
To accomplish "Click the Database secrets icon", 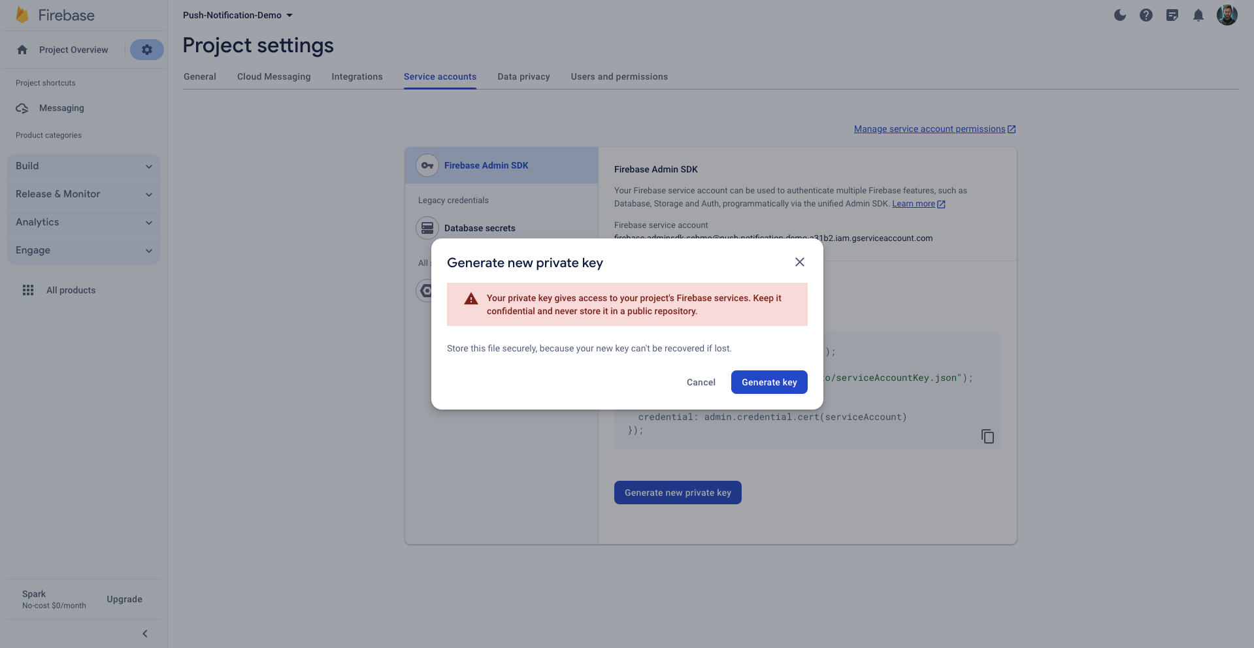I will click(427, 228).
